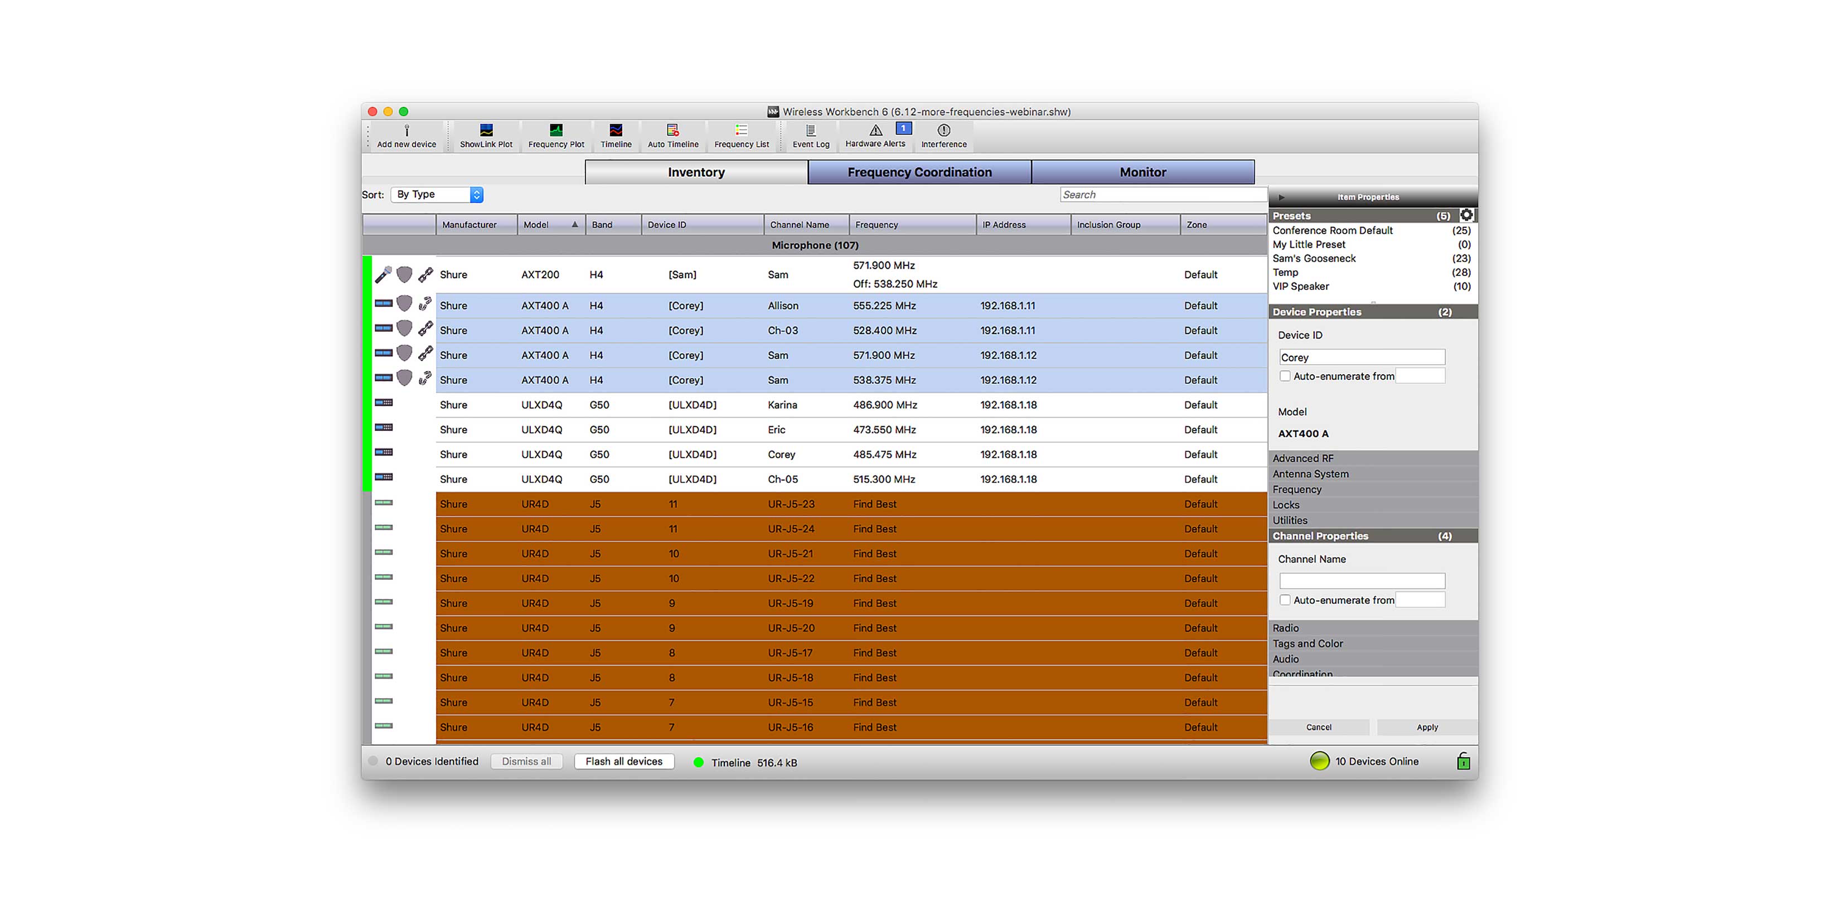The height and width of the screenshot is (920, 1840).
Task: Open the Frequency List
Action: (x=742, y=135)
